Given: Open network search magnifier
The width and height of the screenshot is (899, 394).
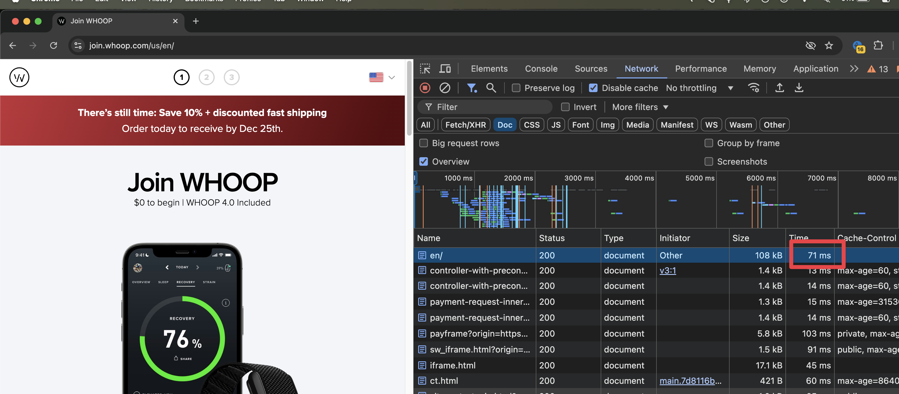Looking at the screenshot, I should click(x=491, y=88).
